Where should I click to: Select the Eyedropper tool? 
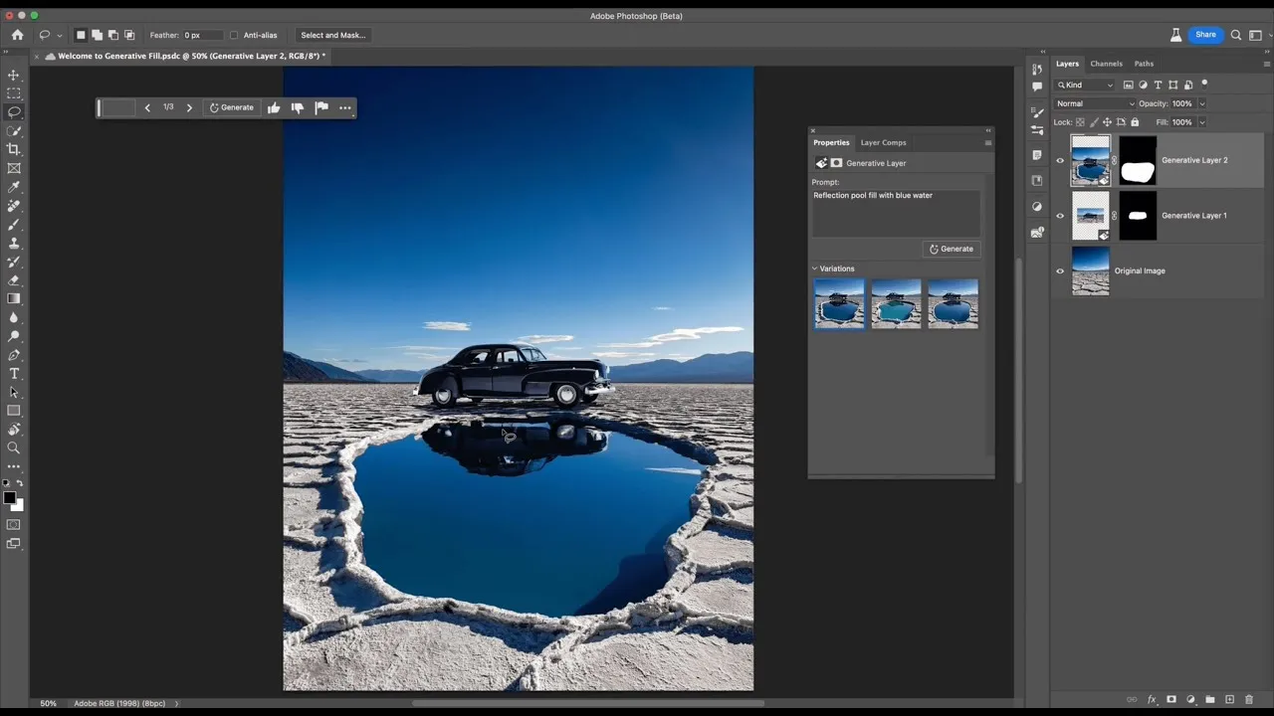(x=14, y=185)
